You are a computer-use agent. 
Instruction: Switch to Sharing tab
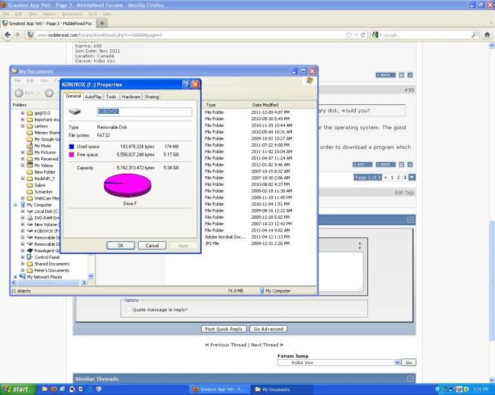151,96
